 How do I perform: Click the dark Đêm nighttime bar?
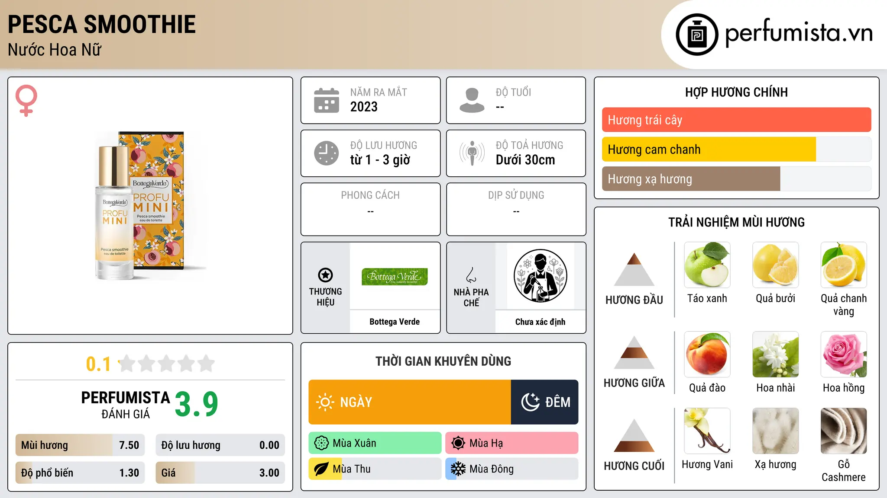(x=545, y=402)
